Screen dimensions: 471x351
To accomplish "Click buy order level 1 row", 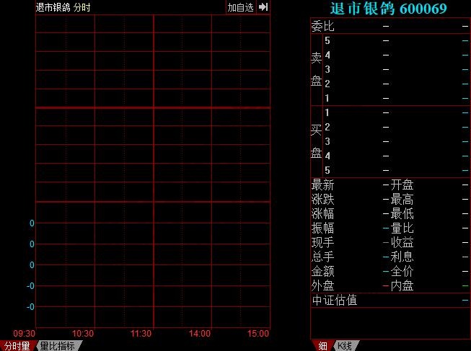I will (x=389, y=112).
